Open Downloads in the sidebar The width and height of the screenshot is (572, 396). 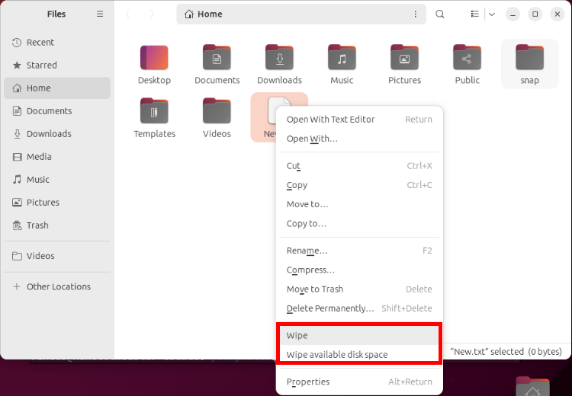[x=57, y=134]
